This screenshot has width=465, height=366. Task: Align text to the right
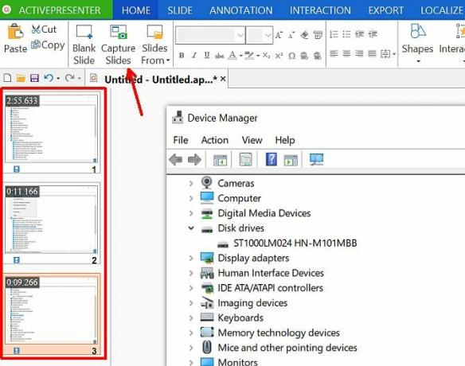(x=359, y=53)
